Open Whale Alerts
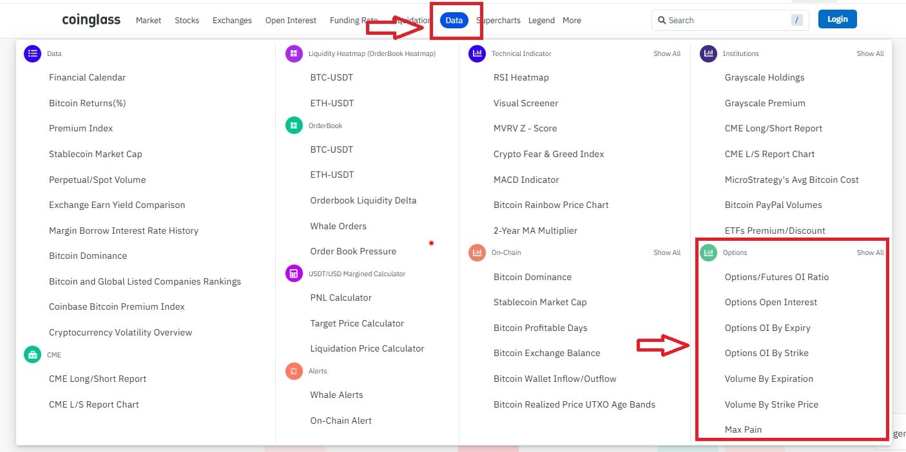The height and width of the screenshot is (452, 906). point(336,395)
